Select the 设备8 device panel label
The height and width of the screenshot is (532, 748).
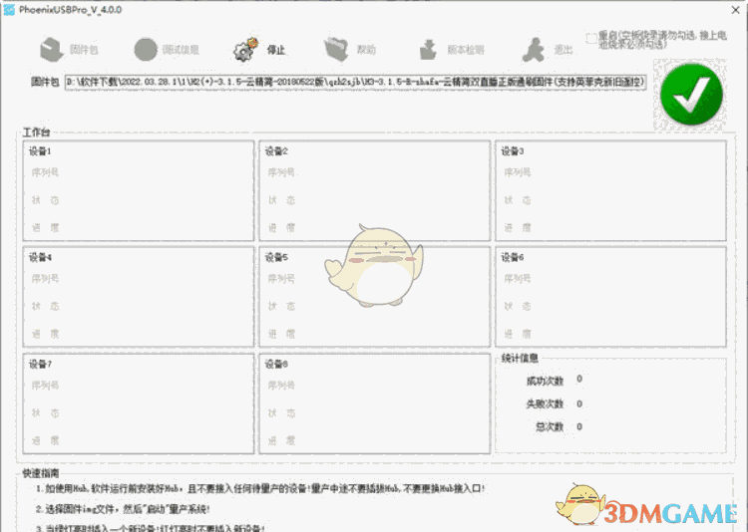[x=276, y=365]
